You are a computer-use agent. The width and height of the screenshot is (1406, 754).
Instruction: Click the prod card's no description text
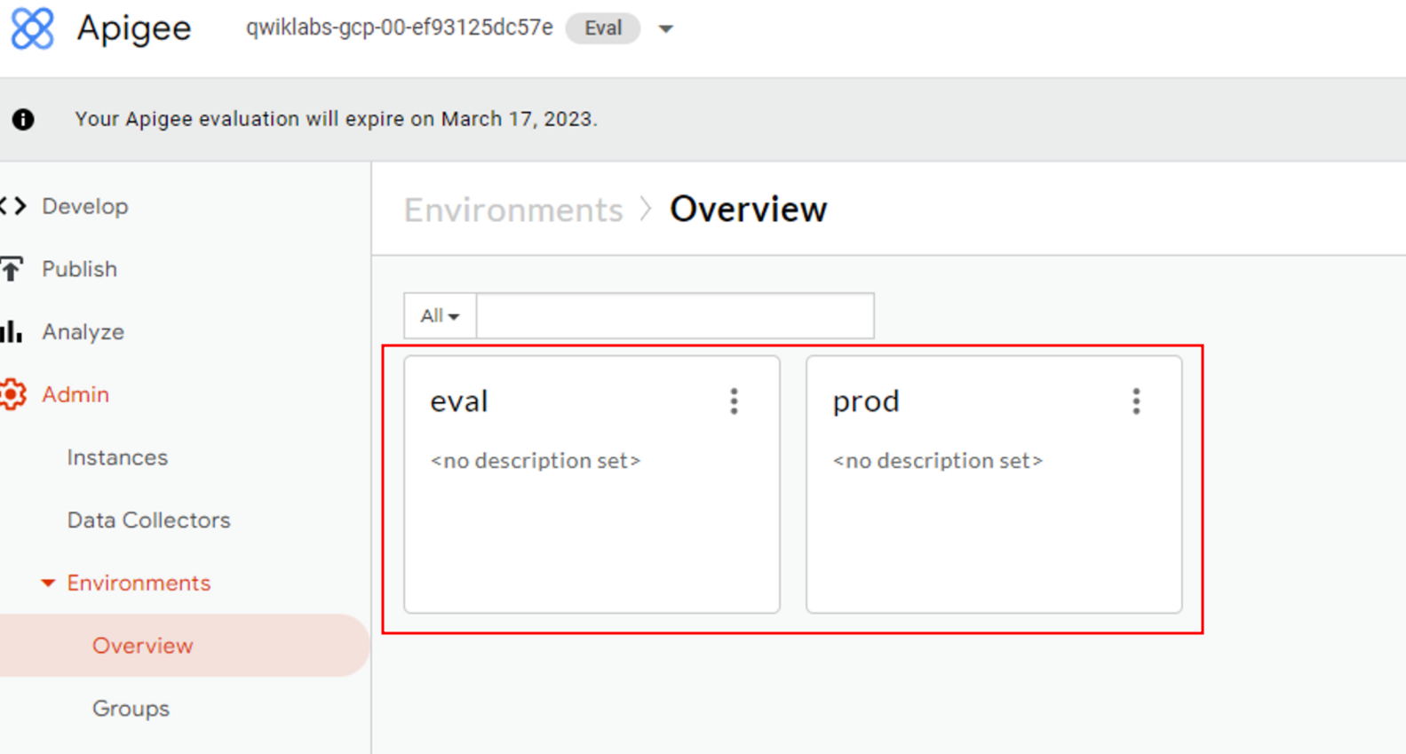point(938,461)
